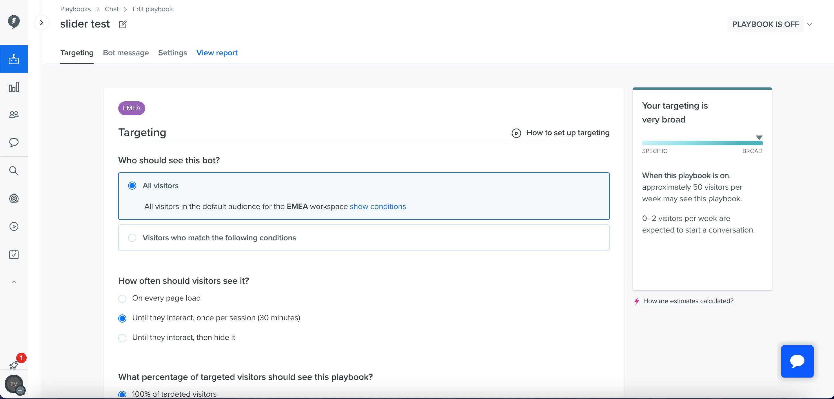Open the Playbooks bot icon in sidebar
Viewport: 834px width, 399px height.
14,59
